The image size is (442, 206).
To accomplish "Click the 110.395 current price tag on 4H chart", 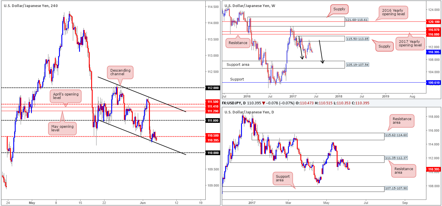I will tap(212, 140).
